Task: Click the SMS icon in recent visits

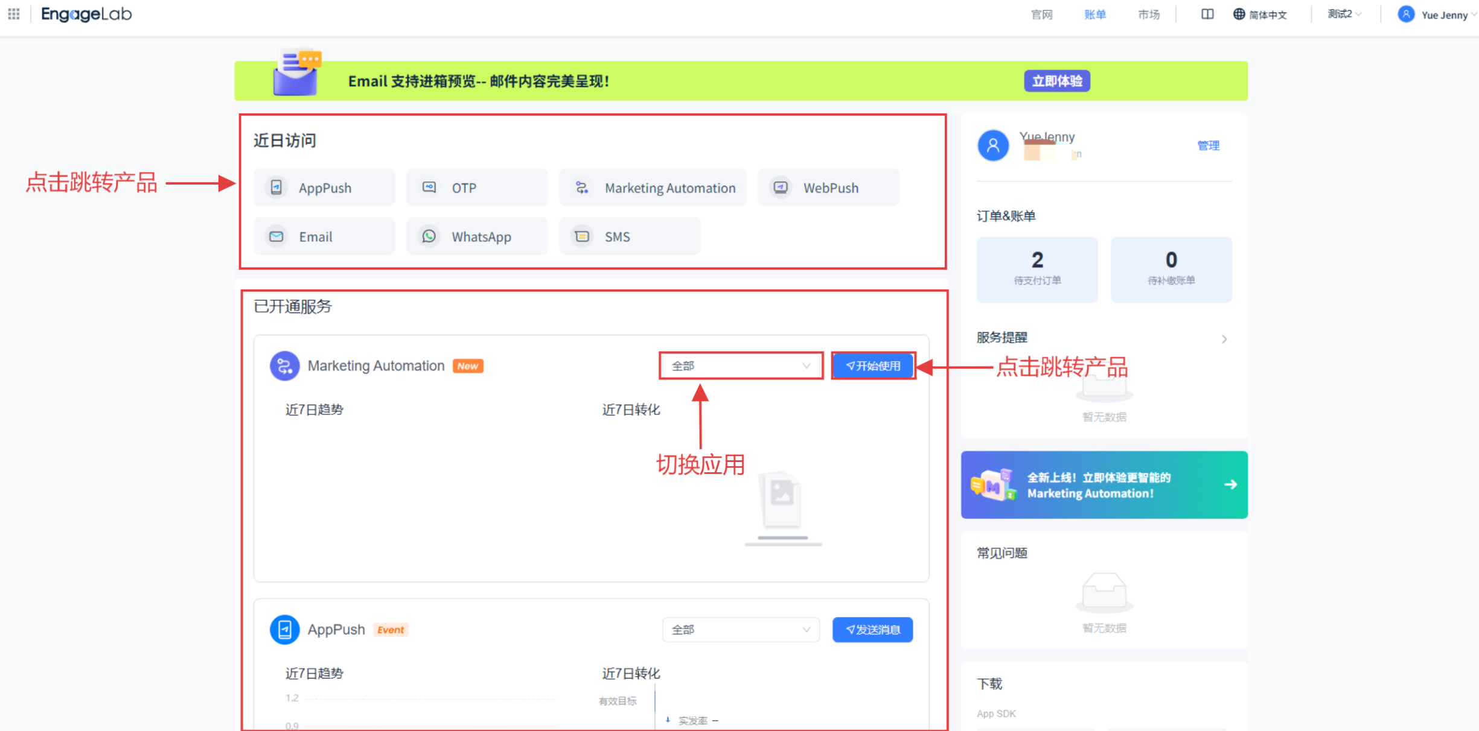Action: click(582, 236)
